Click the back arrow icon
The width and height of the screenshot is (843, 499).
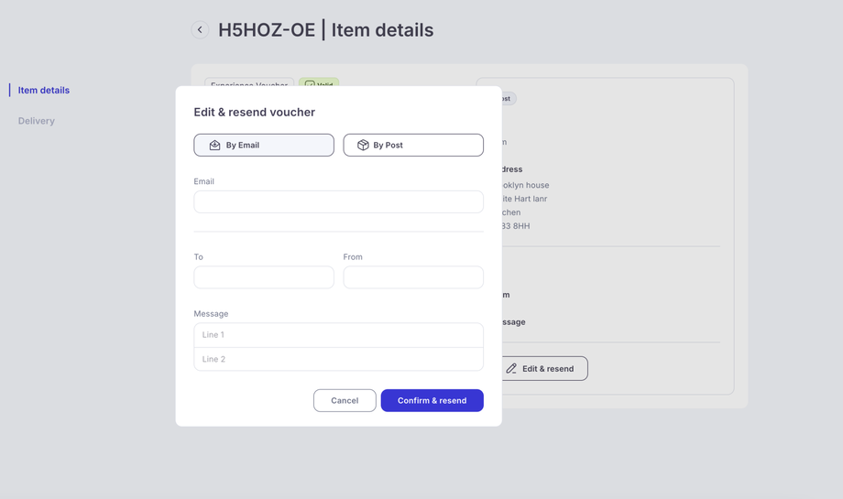(x=200, y=30)
